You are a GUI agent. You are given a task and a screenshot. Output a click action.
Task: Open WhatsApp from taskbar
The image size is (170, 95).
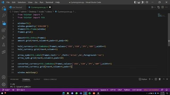tap(76, 93)
